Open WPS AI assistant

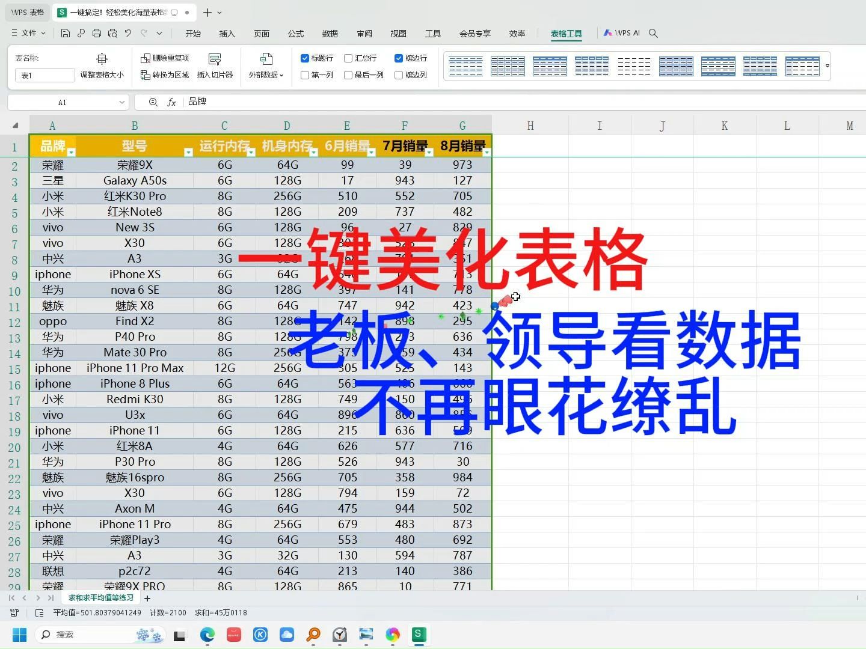[x=622, y=33]
